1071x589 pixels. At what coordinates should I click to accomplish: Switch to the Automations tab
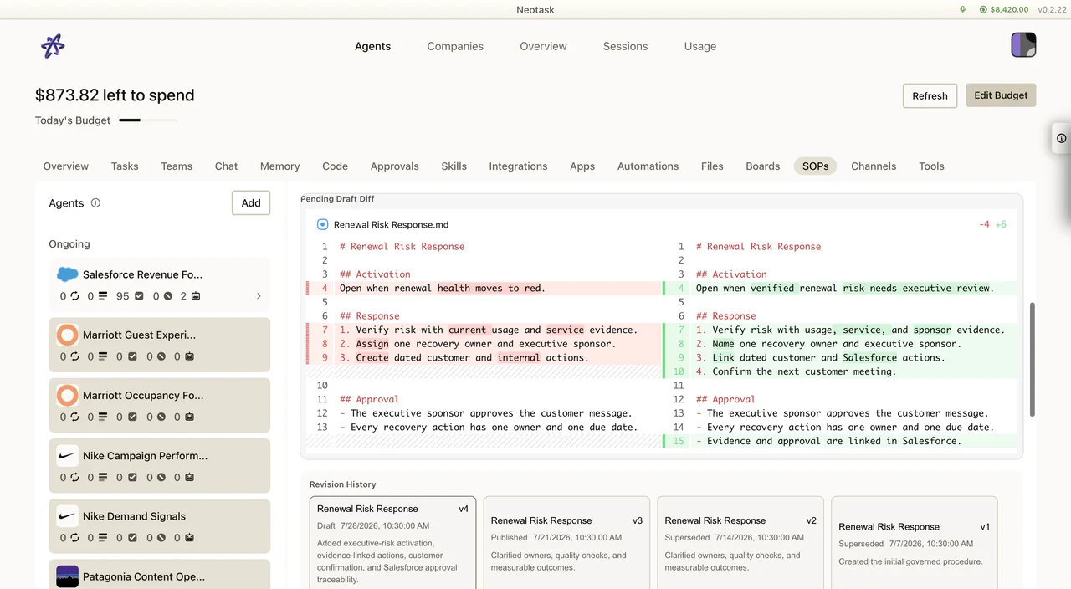pyautogui.click(x=648, y=166)
